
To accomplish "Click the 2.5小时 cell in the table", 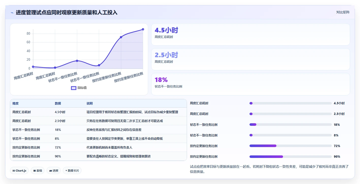I will (60, 121).
